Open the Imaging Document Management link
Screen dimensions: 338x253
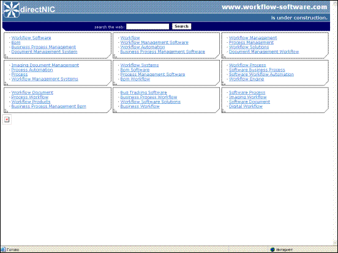point(45,65)
